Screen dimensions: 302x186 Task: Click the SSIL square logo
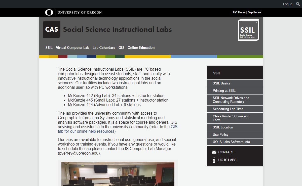click(x=248, y=30)
